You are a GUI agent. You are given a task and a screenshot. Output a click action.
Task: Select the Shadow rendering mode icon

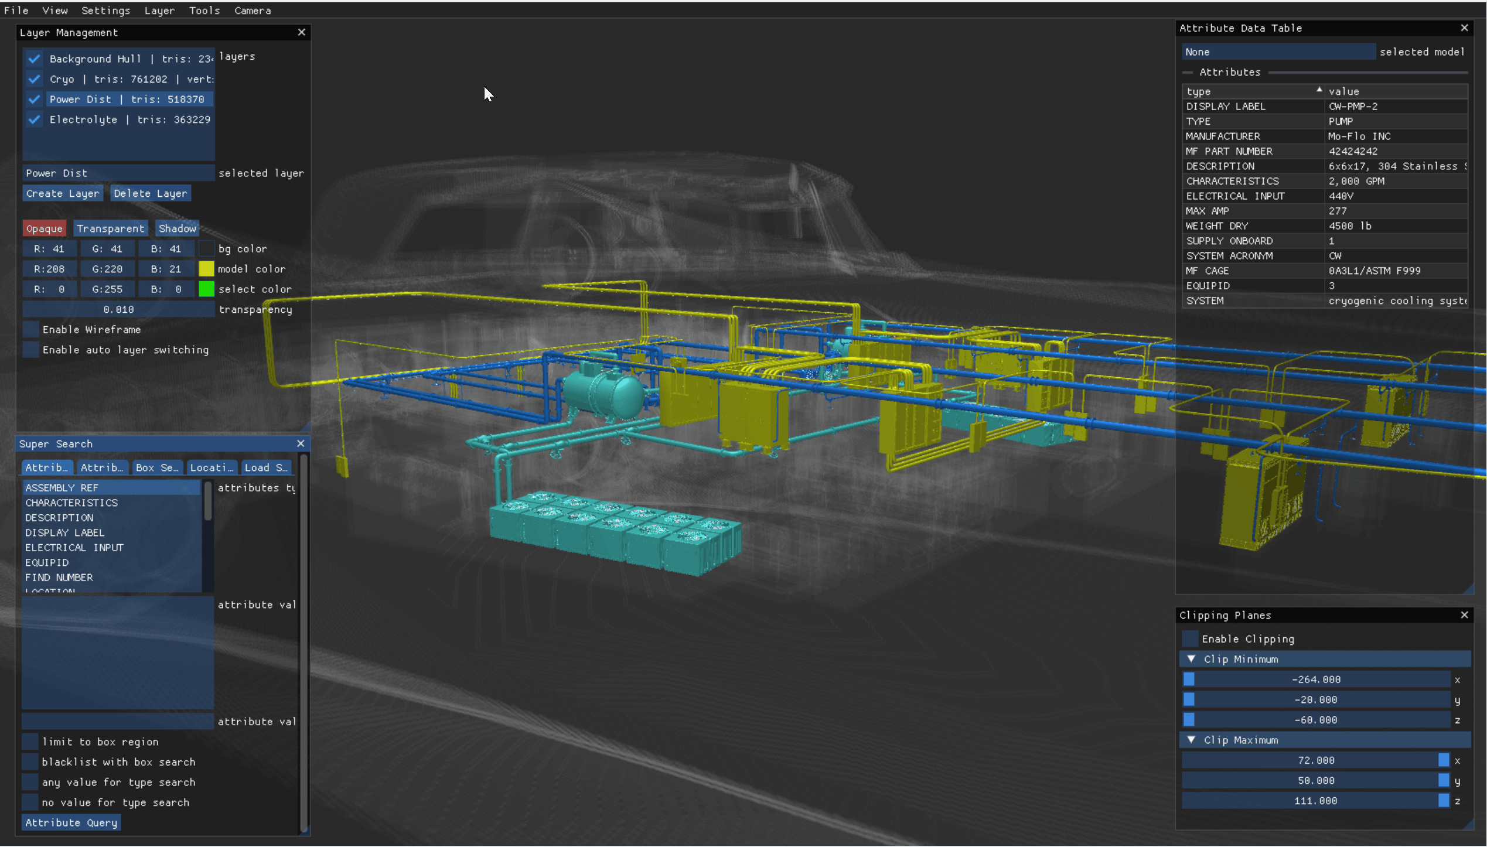pos(175,228)
